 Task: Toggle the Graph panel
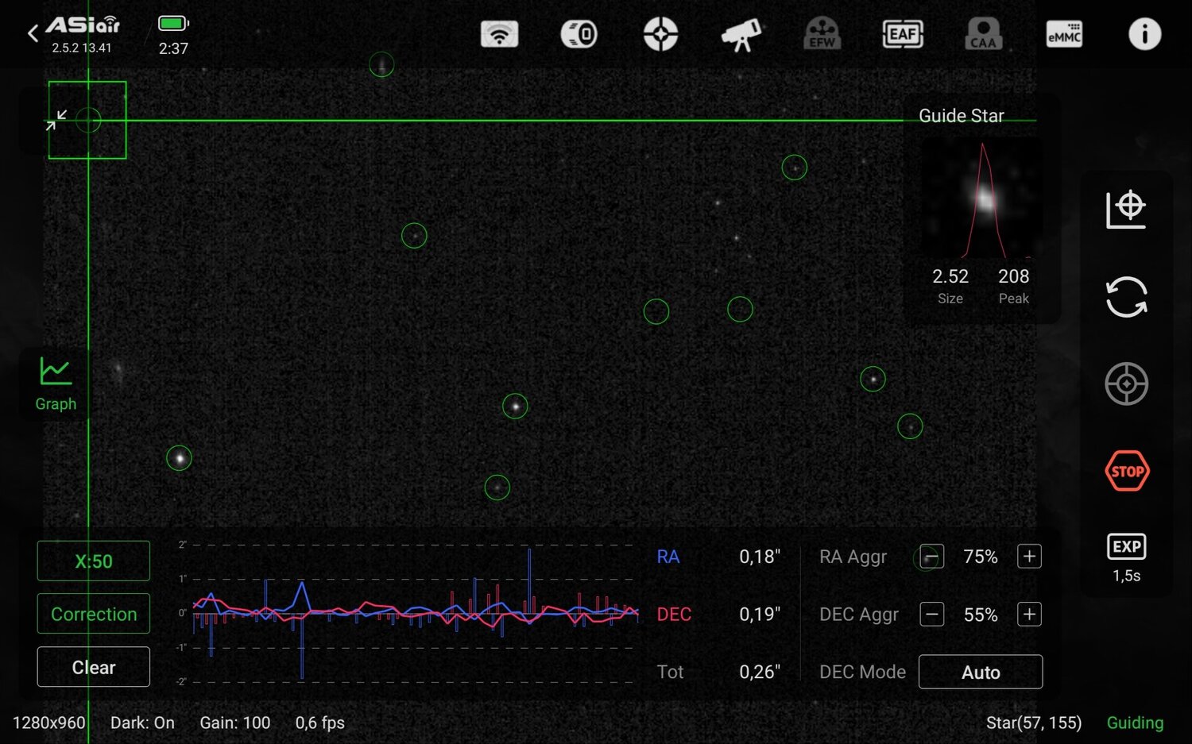pyautogui.click(x=56, y=384)
